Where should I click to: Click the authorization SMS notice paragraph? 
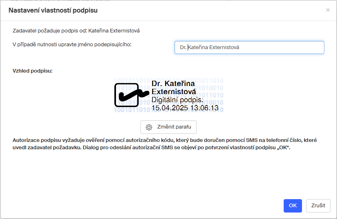point(164,144)
